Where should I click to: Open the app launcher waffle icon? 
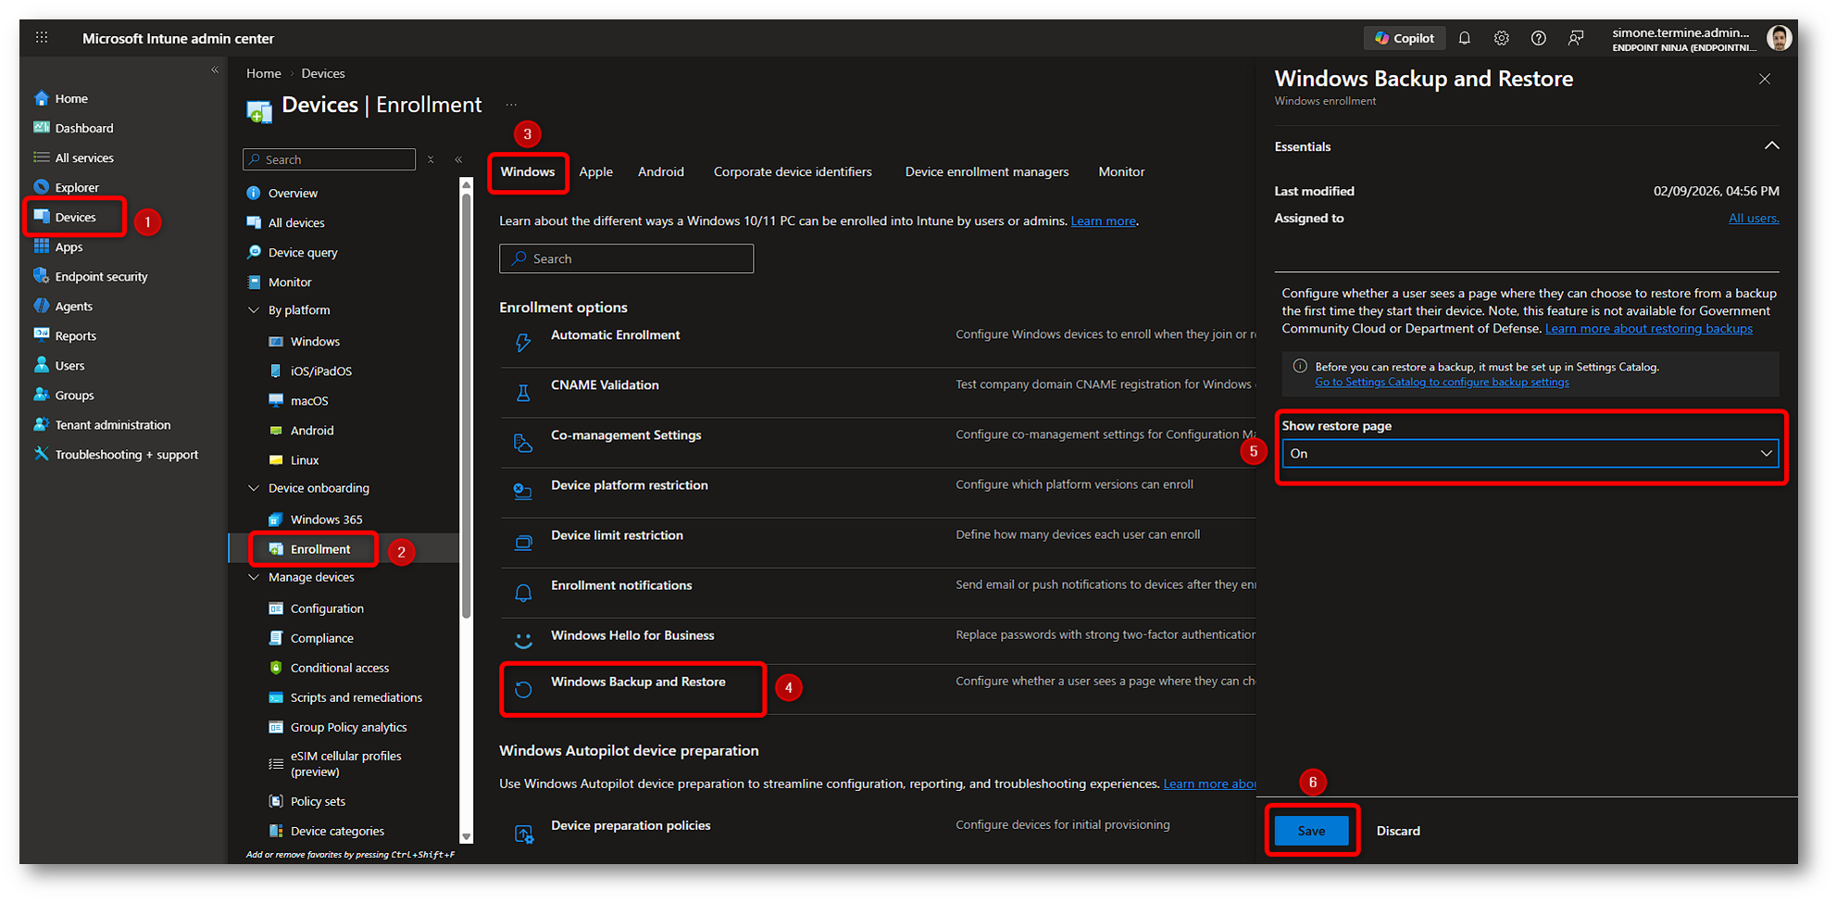pos(42,38)
